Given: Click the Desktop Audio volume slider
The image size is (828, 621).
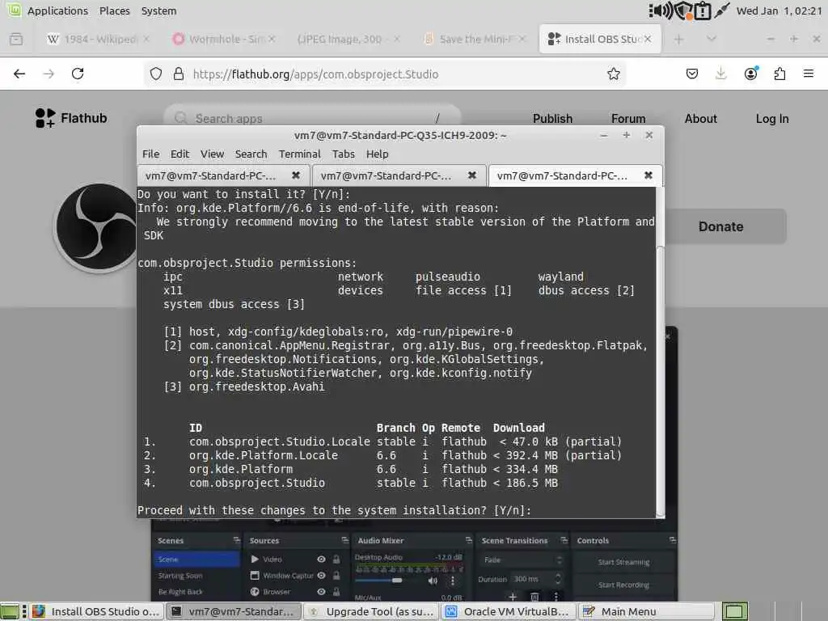Looking at the screenshot, I should [396, 581].
